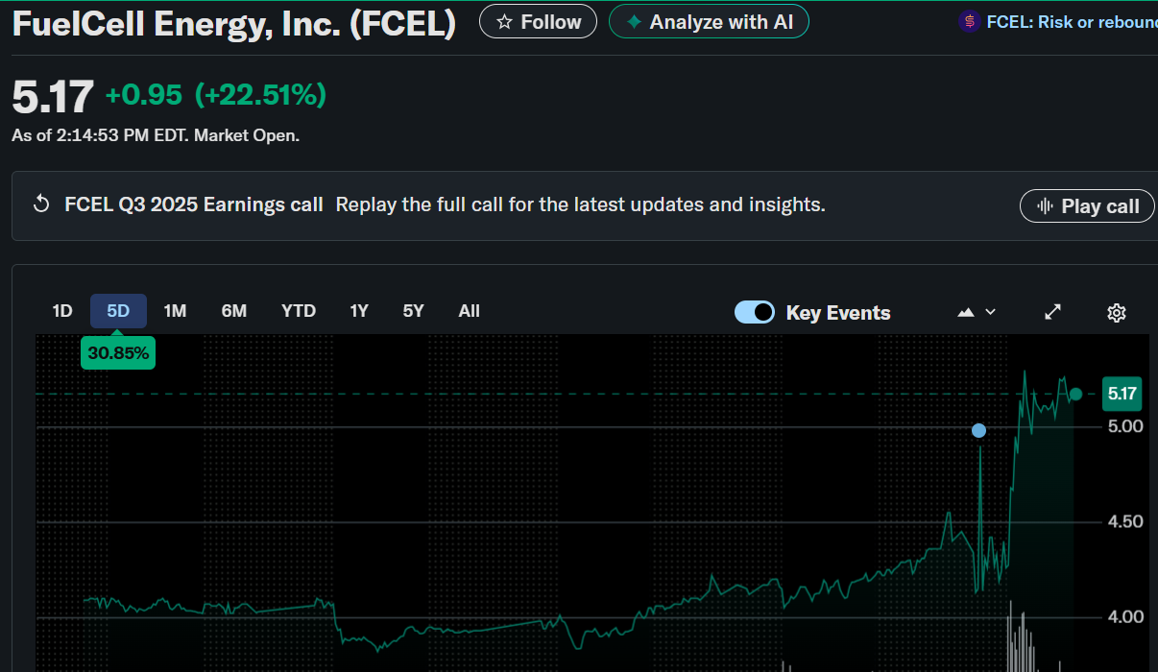
Task: Click the purple dollar icon beside FCEL: Risk
Action: 970,21
